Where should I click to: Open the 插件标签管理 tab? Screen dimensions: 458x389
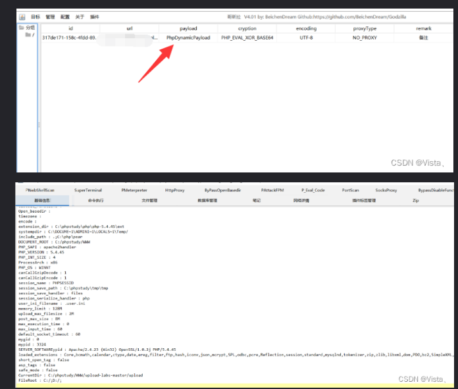pyautogui.click(x=364, y=201)
